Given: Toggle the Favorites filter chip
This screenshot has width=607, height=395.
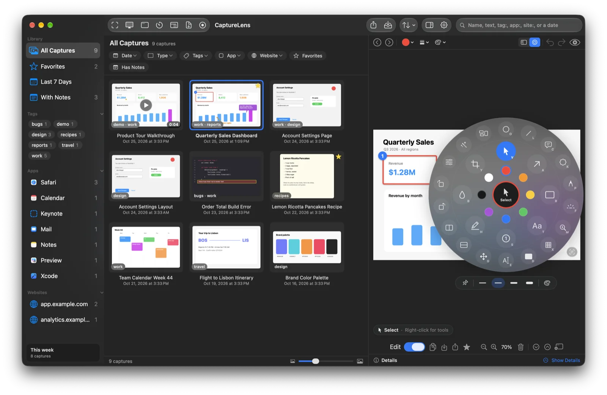Looking at the screenshot, I should click(x=308, y=56).
